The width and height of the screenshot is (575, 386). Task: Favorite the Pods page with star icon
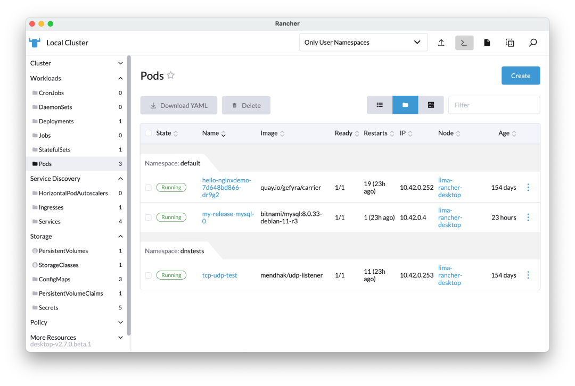(170, 74)
